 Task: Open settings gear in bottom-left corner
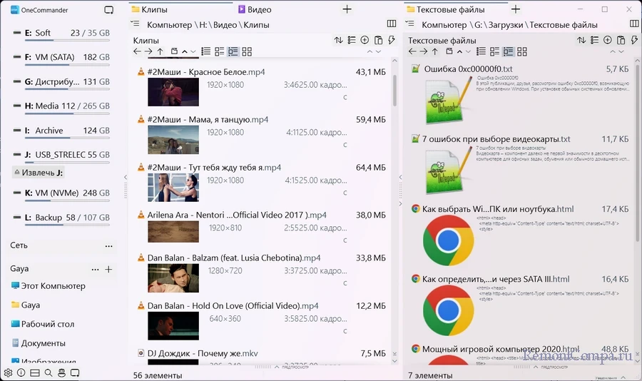click(8, 372)
